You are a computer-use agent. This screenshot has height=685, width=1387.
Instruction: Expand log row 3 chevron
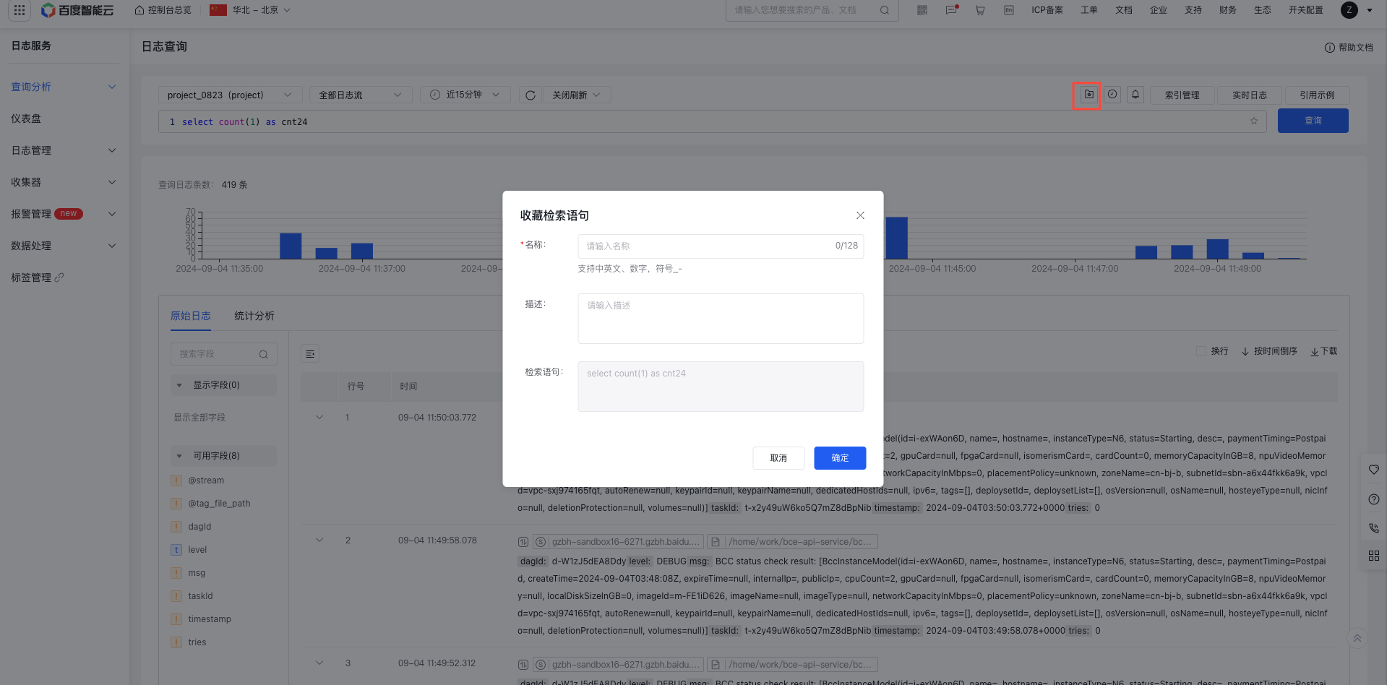coord(319,663)
